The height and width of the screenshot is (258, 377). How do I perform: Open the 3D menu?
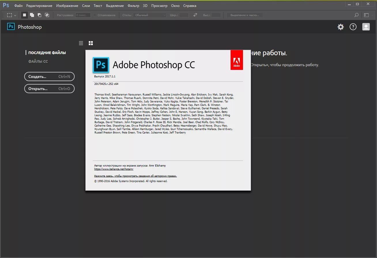(x=145, y=6)
